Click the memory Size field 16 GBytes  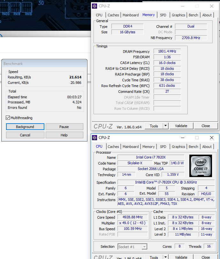click(x=127, y=32)
